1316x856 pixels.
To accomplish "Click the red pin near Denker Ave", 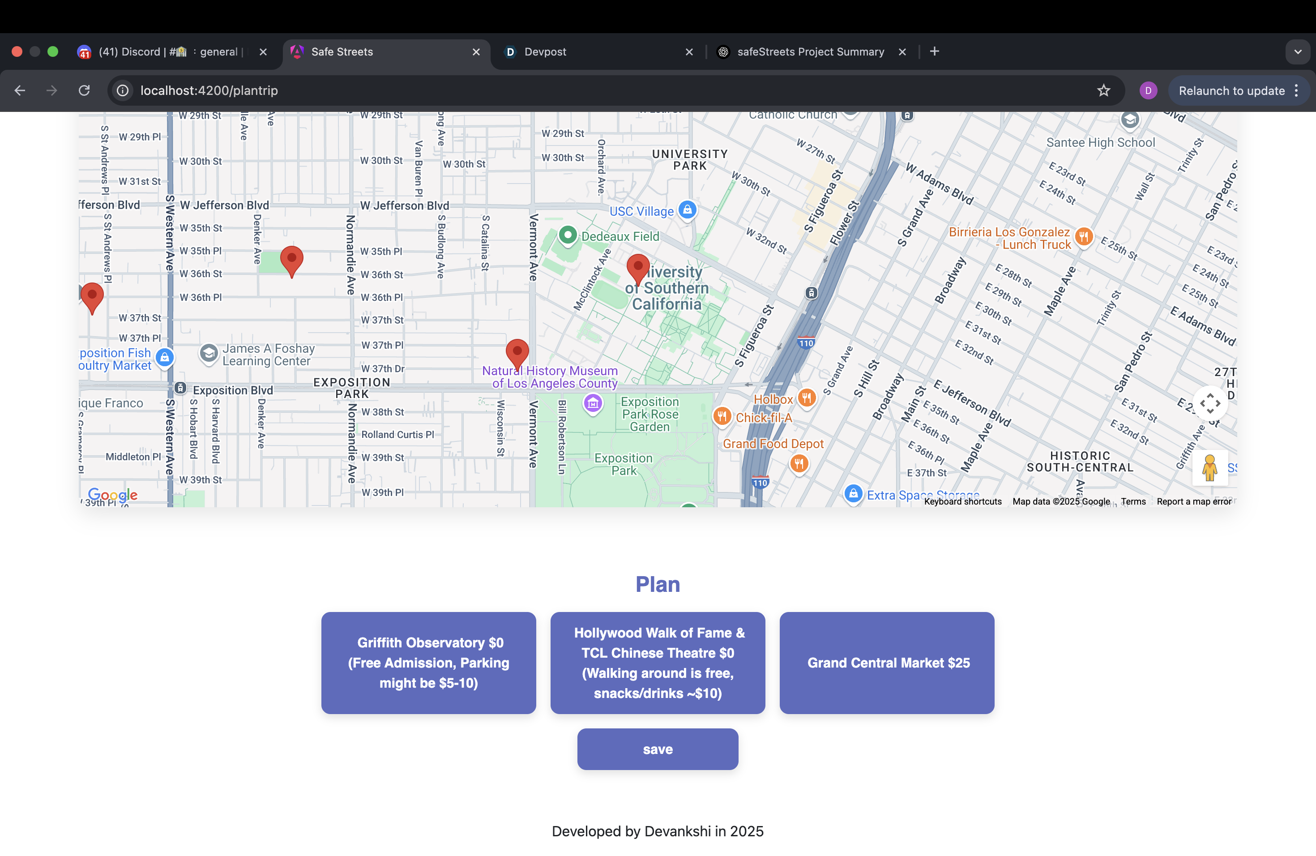I will [x=291, y=259].
